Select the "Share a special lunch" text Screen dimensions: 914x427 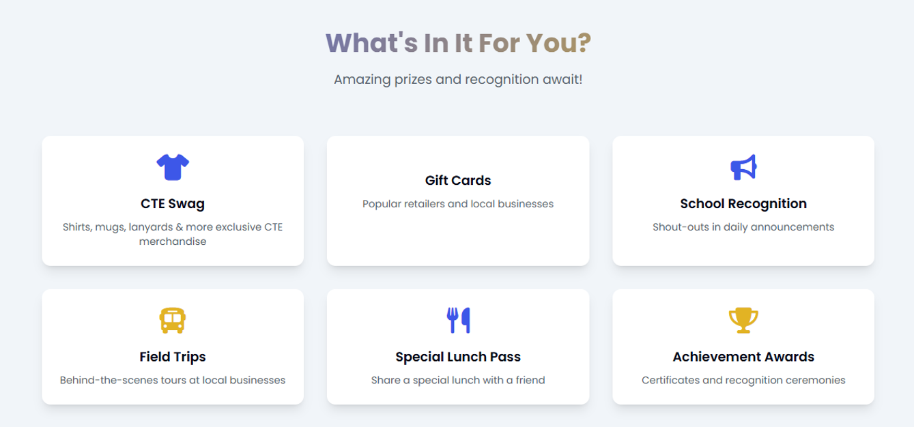(458, 380)
